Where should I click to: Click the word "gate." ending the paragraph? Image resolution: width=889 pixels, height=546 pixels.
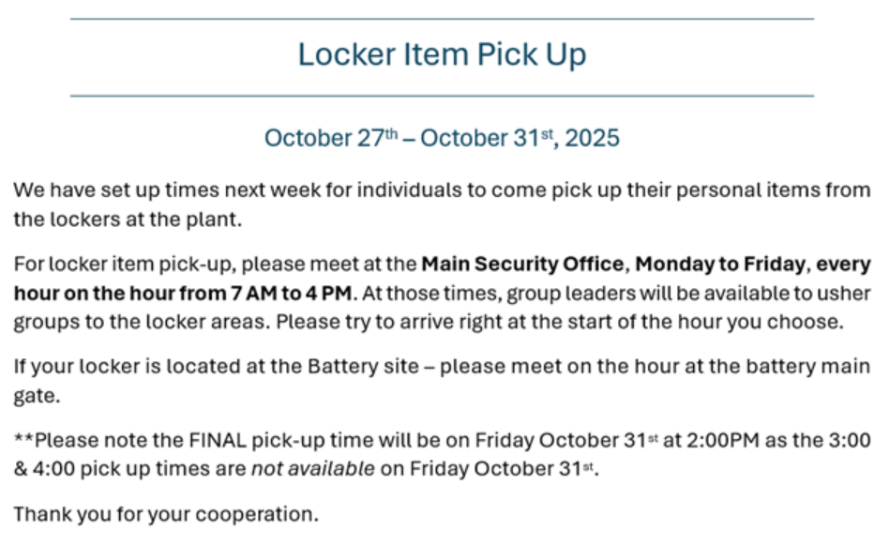pos(35,397)
